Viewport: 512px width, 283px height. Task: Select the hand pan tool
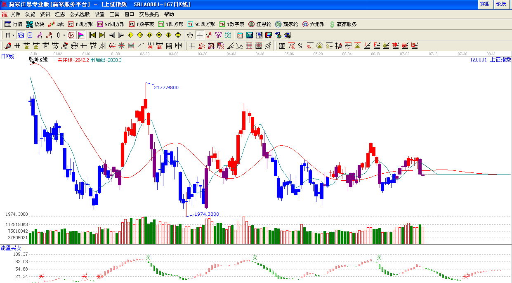pyautogui.click(x=190, y=35)
